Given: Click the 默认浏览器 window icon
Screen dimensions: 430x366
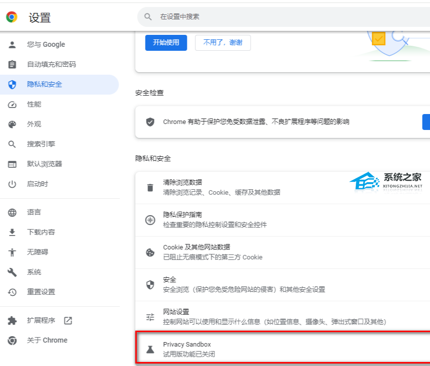Looking at the screenshot, I should 12,164.
